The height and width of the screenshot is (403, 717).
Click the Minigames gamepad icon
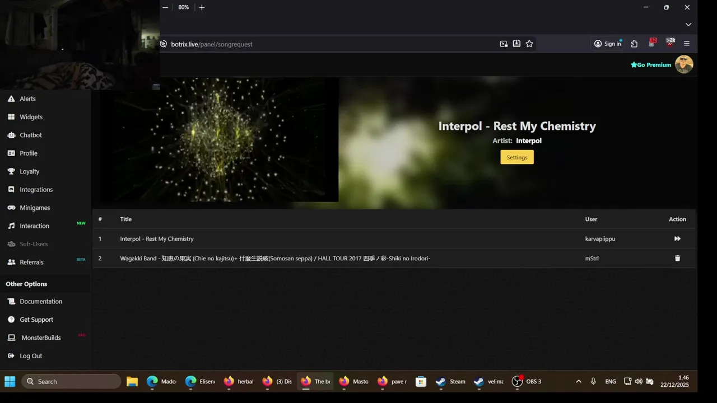point(11,208)
